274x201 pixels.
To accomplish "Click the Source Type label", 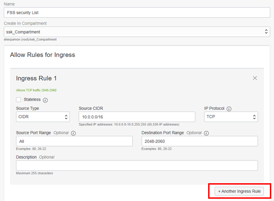I will pyautogui.click(x=27, y=108).
